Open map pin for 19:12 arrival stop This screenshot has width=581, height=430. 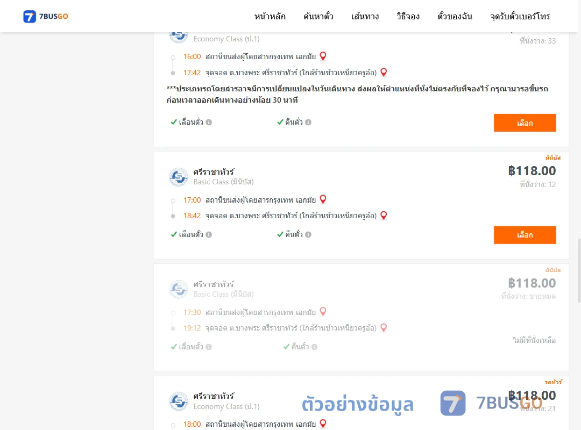(384, 328)
